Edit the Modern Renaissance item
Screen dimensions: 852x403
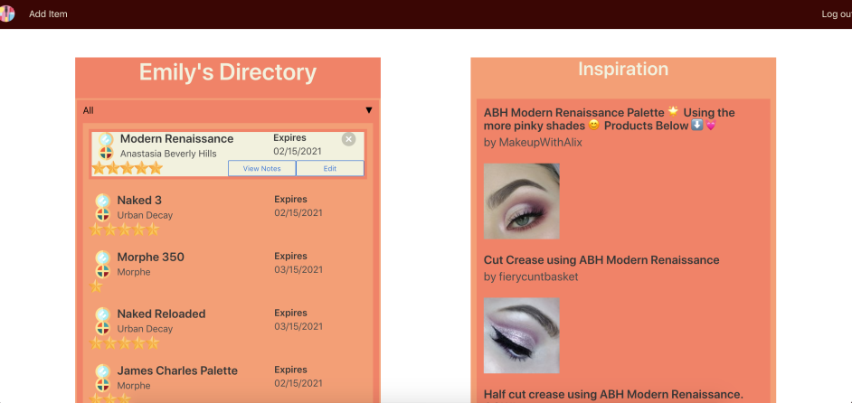point(330,168)
